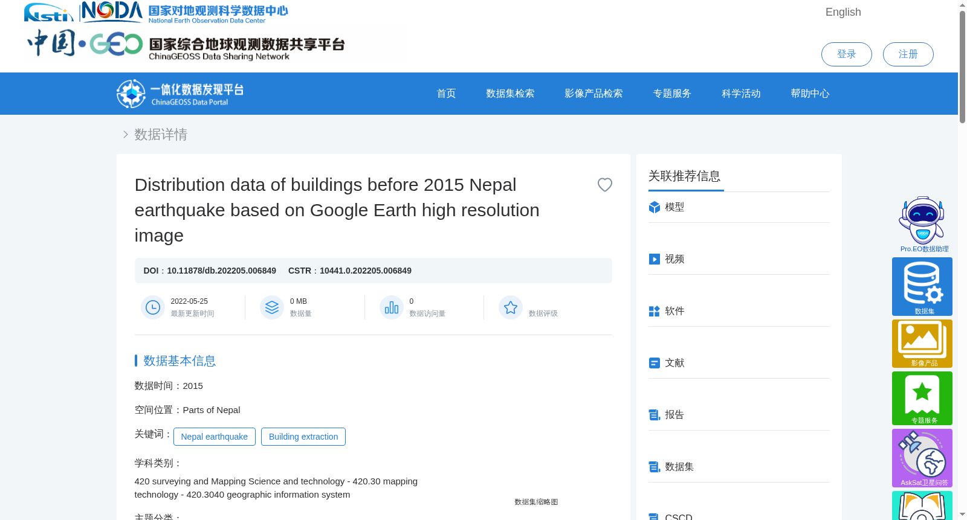Click the NODA data center logo
The height and width of the screenshot is (520, 967).
coord(185,12)
